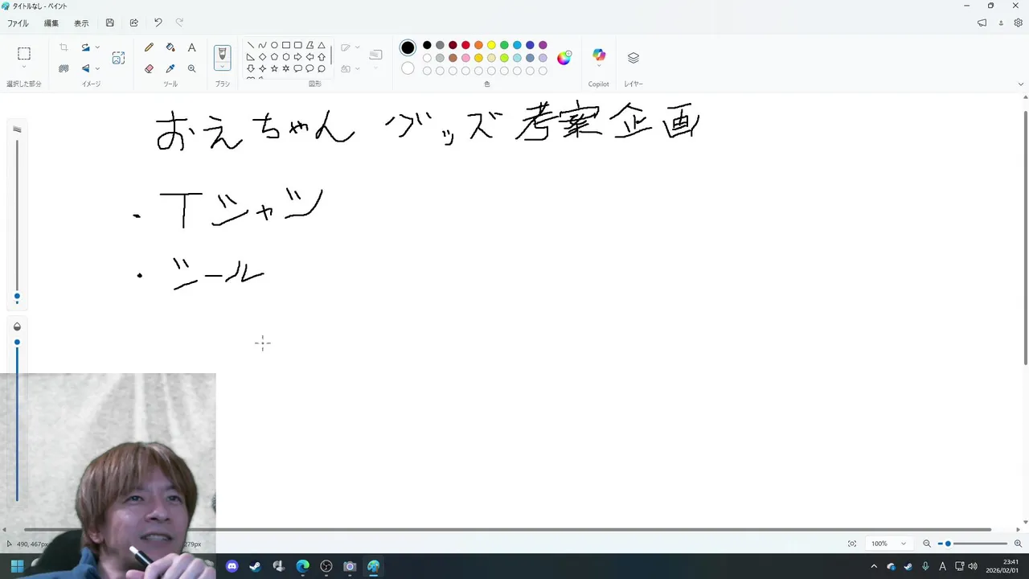Click the Brush tool icon
1029x579 pixels.
coord(223,53)
